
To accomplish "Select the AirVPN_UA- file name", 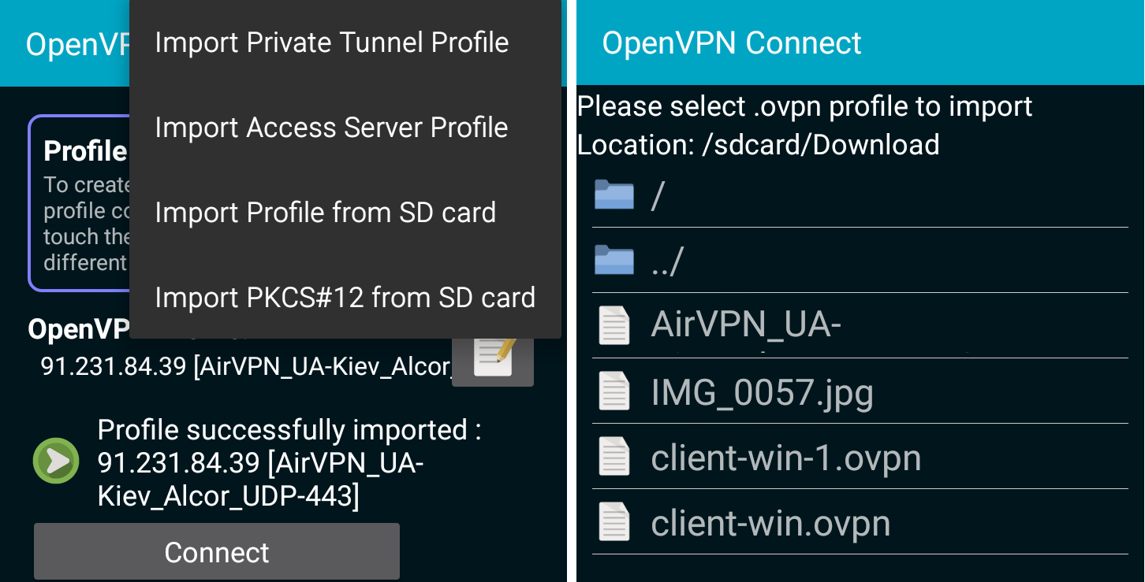I will [x=745, y=325].
